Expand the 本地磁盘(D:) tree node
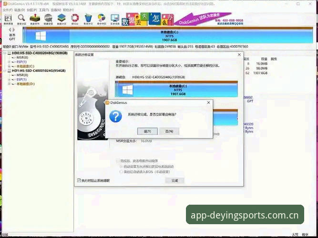This screenshot has height=238, width=318. click(x=9, y=84)
